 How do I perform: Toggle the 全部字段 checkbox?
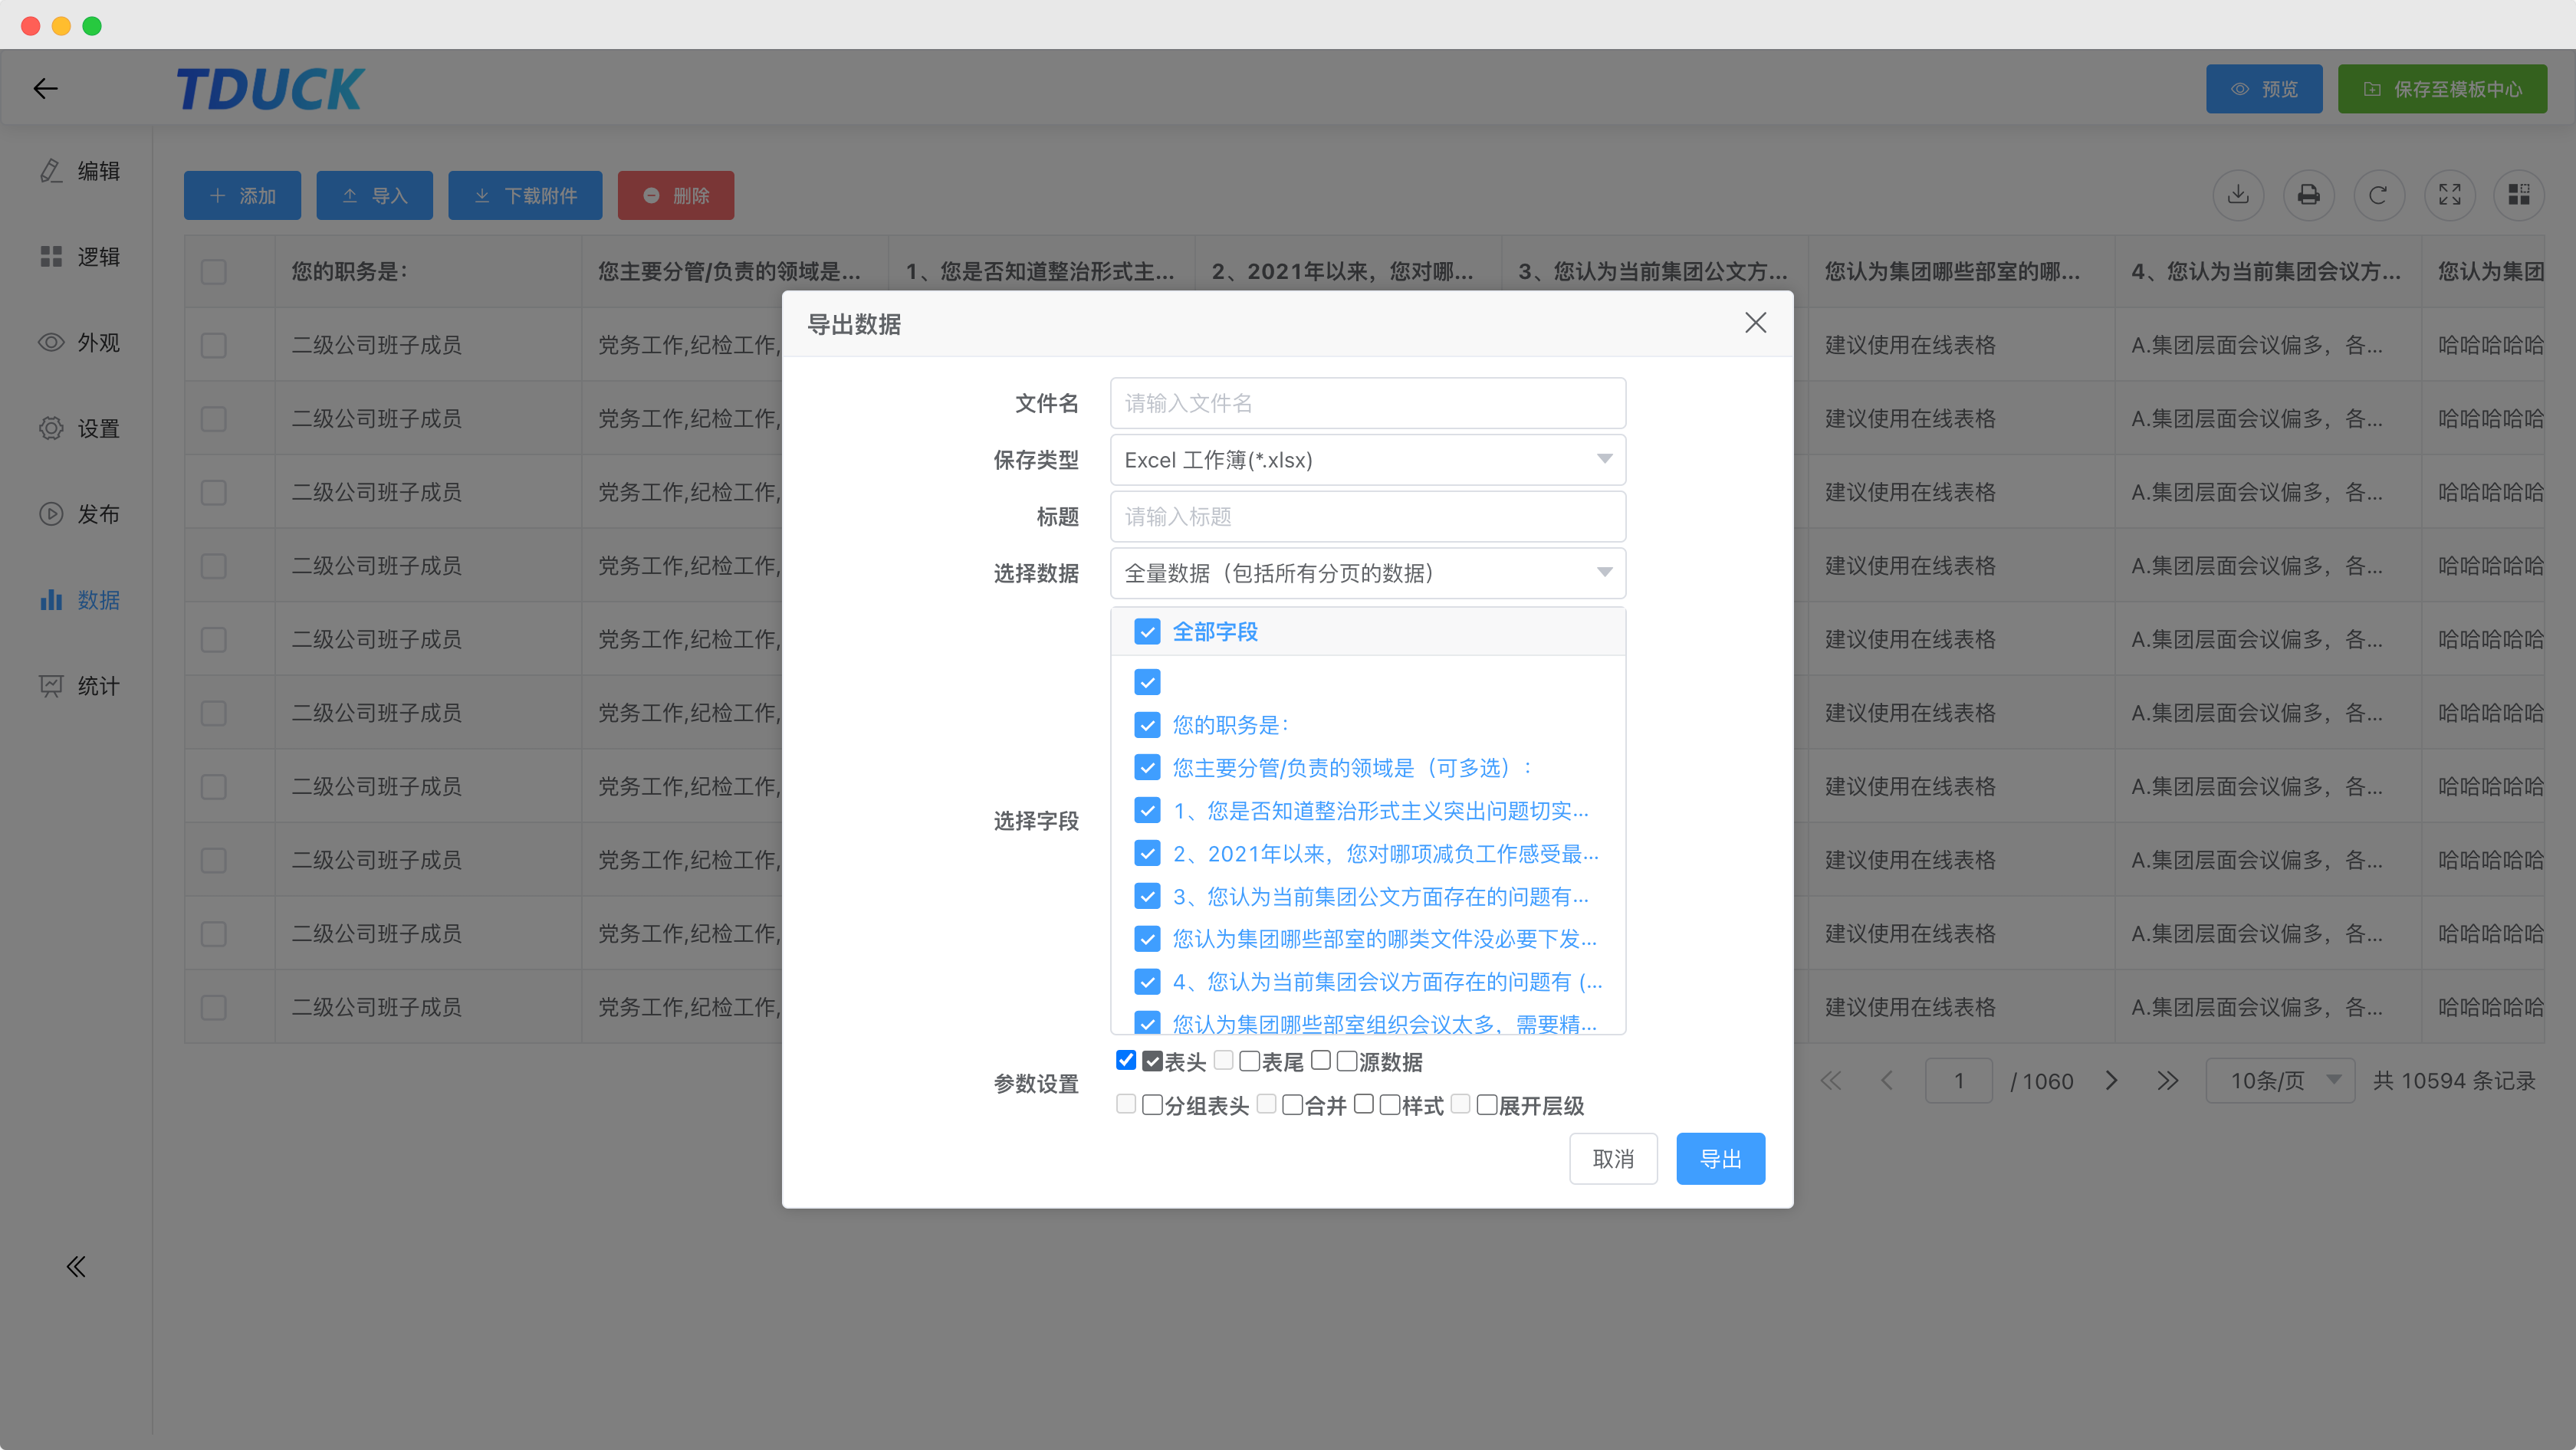tap(1147, 632)
